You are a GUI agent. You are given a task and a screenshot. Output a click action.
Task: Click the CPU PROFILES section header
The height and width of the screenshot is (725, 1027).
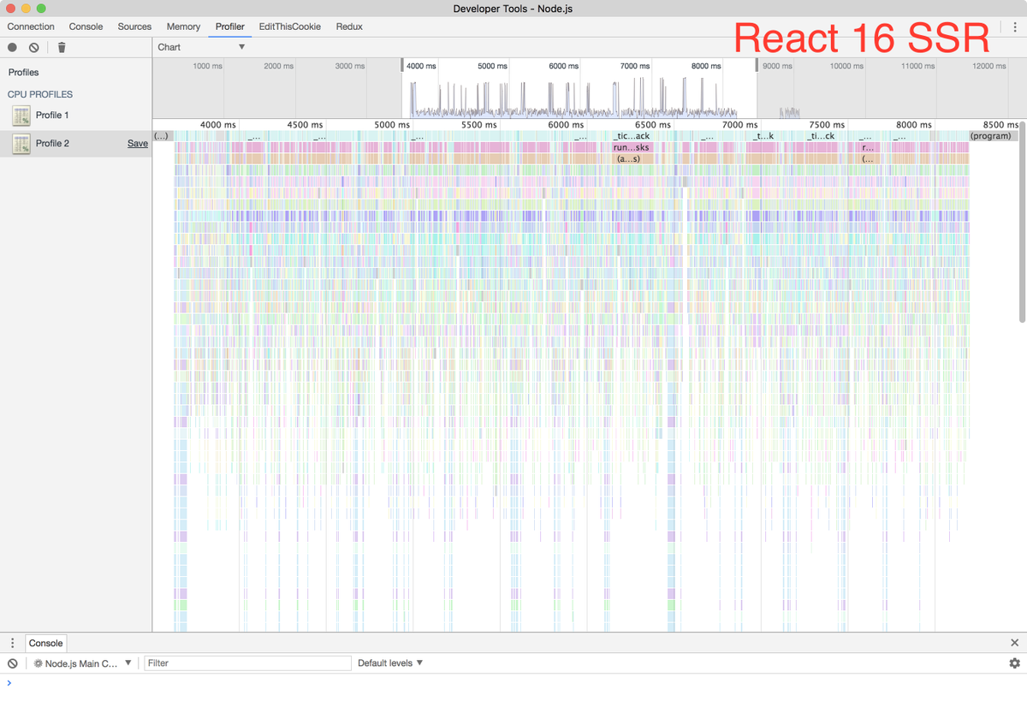(x=40, y=94)
